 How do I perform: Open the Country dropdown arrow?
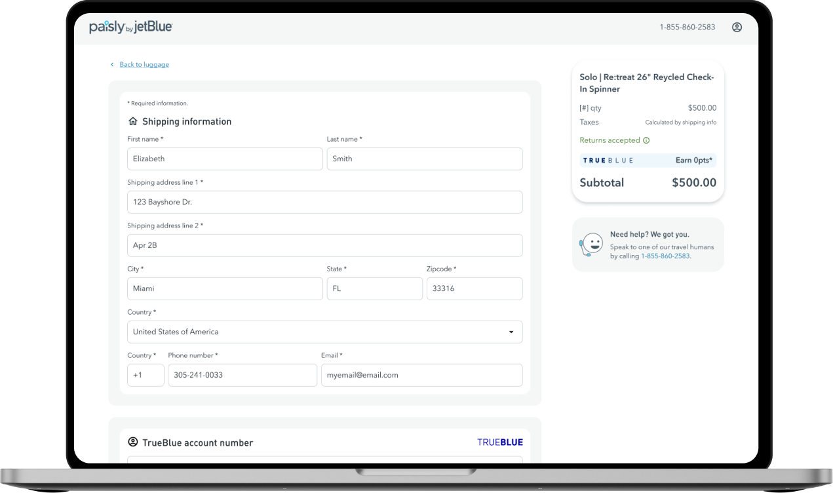pyautogui.click(x=511, y=332)
